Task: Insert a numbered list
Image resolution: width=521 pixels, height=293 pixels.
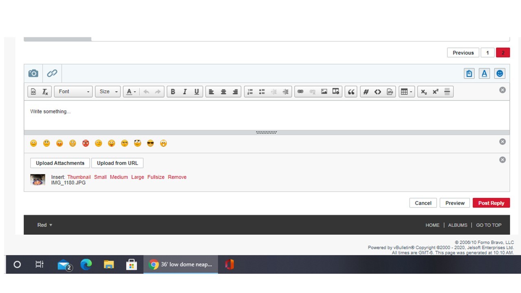Action: [x=250, y=92]
